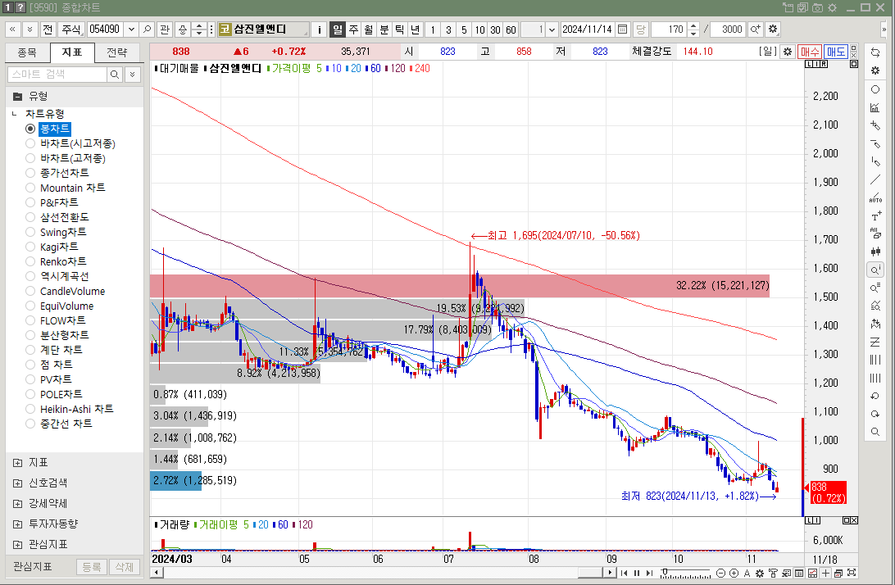Viewport: 895px width, 585px height.
Task: Click the zoom out minus circle icon
Action: pos(721,573)
